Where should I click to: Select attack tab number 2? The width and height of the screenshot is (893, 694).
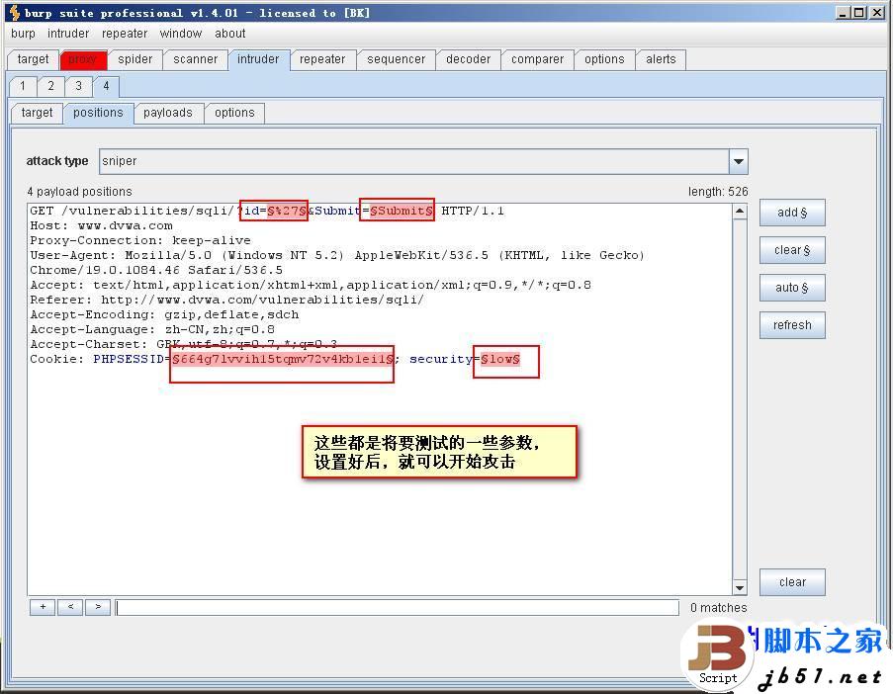pyautogui.click(x=50, y=86)
